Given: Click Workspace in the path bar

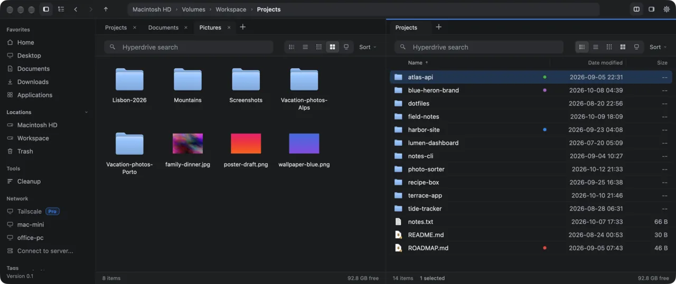Looking at the screenshot, I should coord(231,10).
